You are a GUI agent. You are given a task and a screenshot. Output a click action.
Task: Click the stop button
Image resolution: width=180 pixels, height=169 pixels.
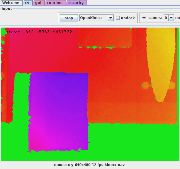tap(69, 18)
